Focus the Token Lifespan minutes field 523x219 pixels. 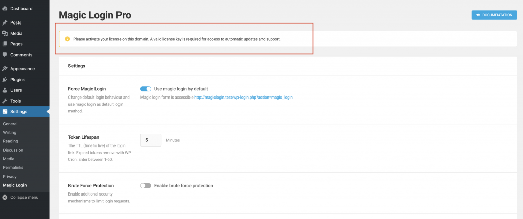tap(151, 140)
